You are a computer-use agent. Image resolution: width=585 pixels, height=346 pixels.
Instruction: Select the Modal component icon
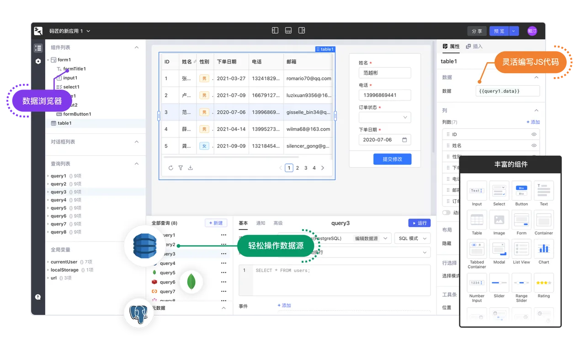(x=499, y=249)
